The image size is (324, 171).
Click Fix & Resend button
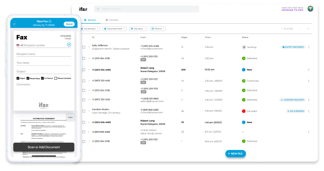[296, 111]
